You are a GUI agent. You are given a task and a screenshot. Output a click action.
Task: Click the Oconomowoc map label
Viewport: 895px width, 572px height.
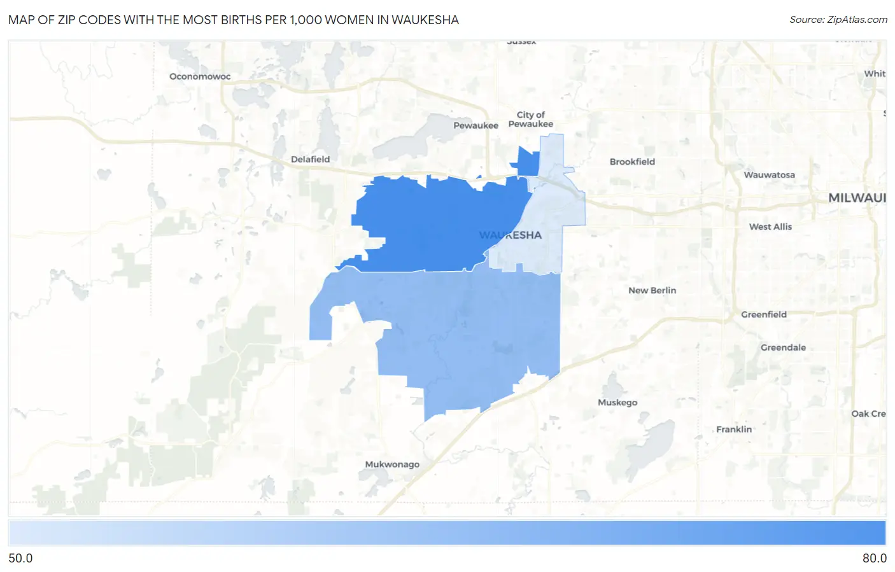point(200,76)
